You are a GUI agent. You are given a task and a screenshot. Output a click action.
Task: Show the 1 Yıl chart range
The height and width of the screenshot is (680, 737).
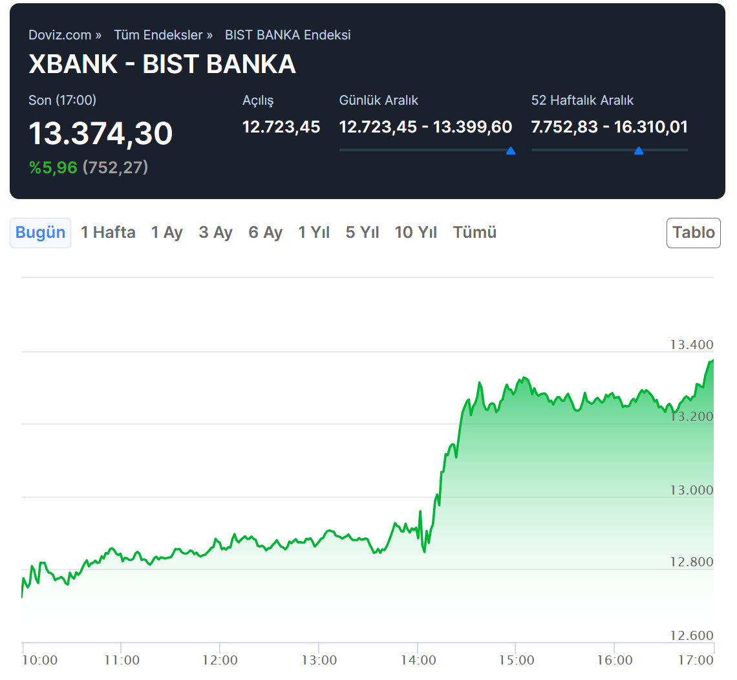(x=314, y=233)
